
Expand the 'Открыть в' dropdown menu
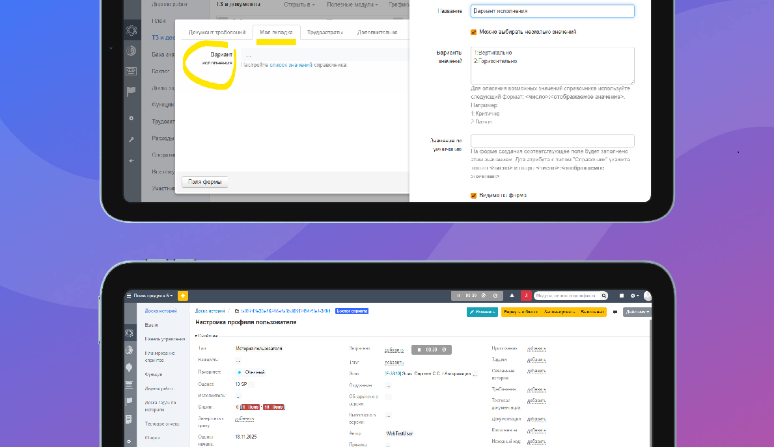[x=299, y=5]
